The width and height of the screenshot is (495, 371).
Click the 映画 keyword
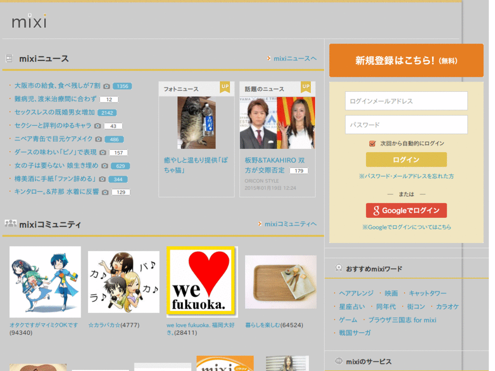[x=391, y=293]
